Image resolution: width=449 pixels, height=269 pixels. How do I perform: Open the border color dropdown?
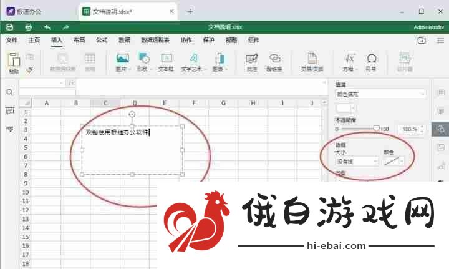point(393,161)
